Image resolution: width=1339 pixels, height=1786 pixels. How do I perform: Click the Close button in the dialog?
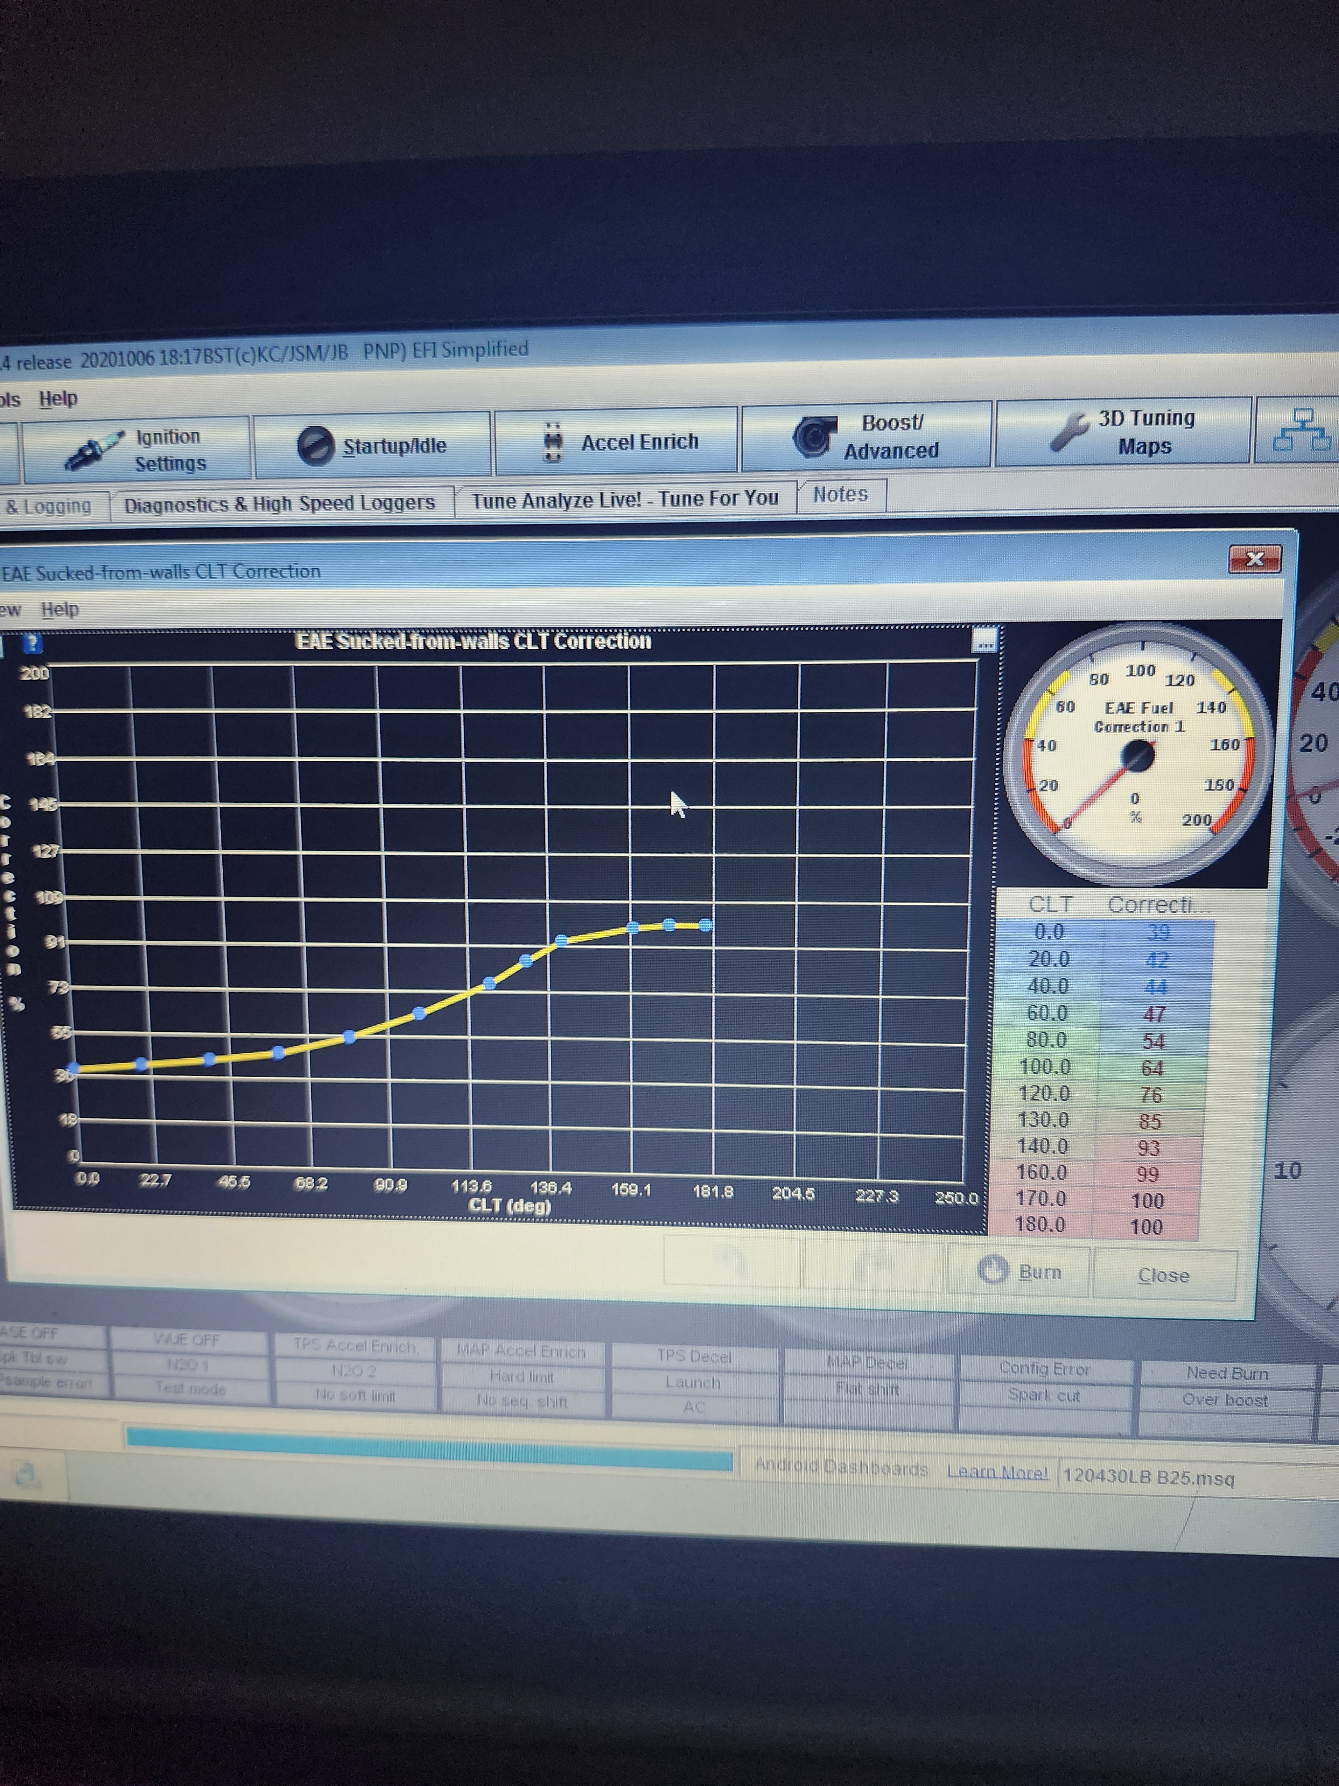(x=1163, y=1275)
